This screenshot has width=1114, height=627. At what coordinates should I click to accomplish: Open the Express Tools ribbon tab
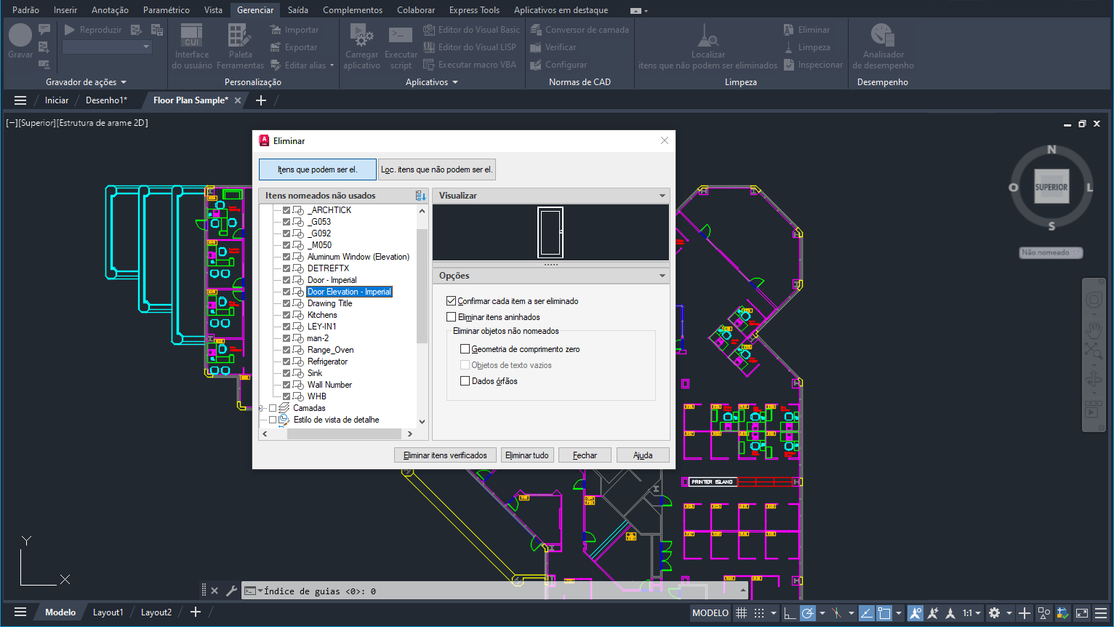pyautogui.click(x=474, y=10)
